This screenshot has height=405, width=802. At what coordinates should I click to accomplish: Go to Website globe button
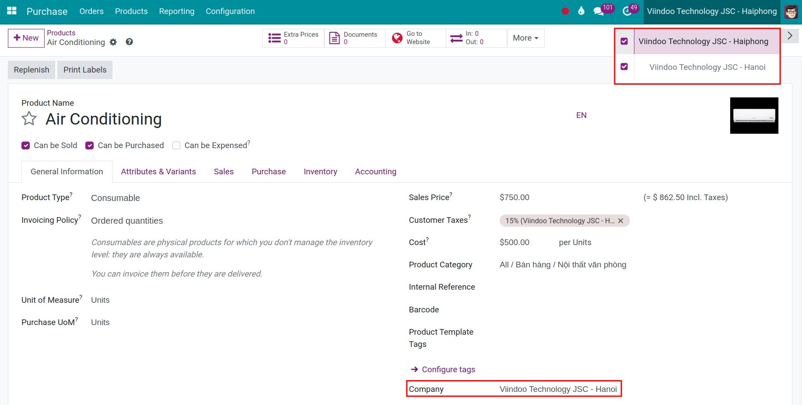click(416, 38)
